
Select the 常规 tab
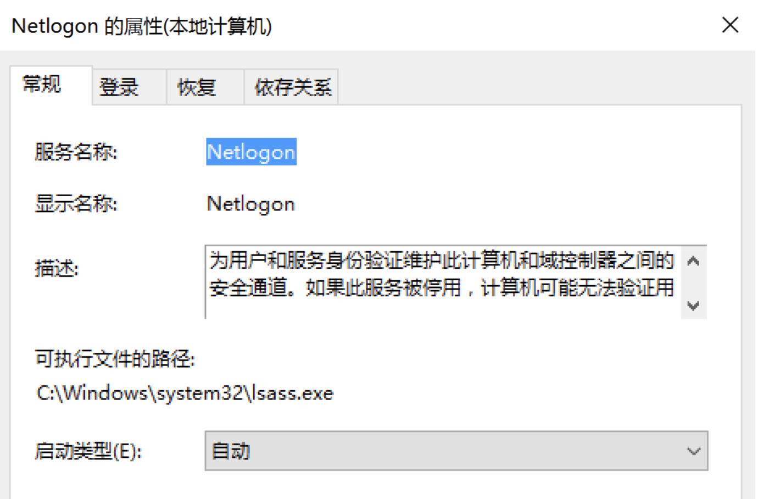tap(42, 85)
